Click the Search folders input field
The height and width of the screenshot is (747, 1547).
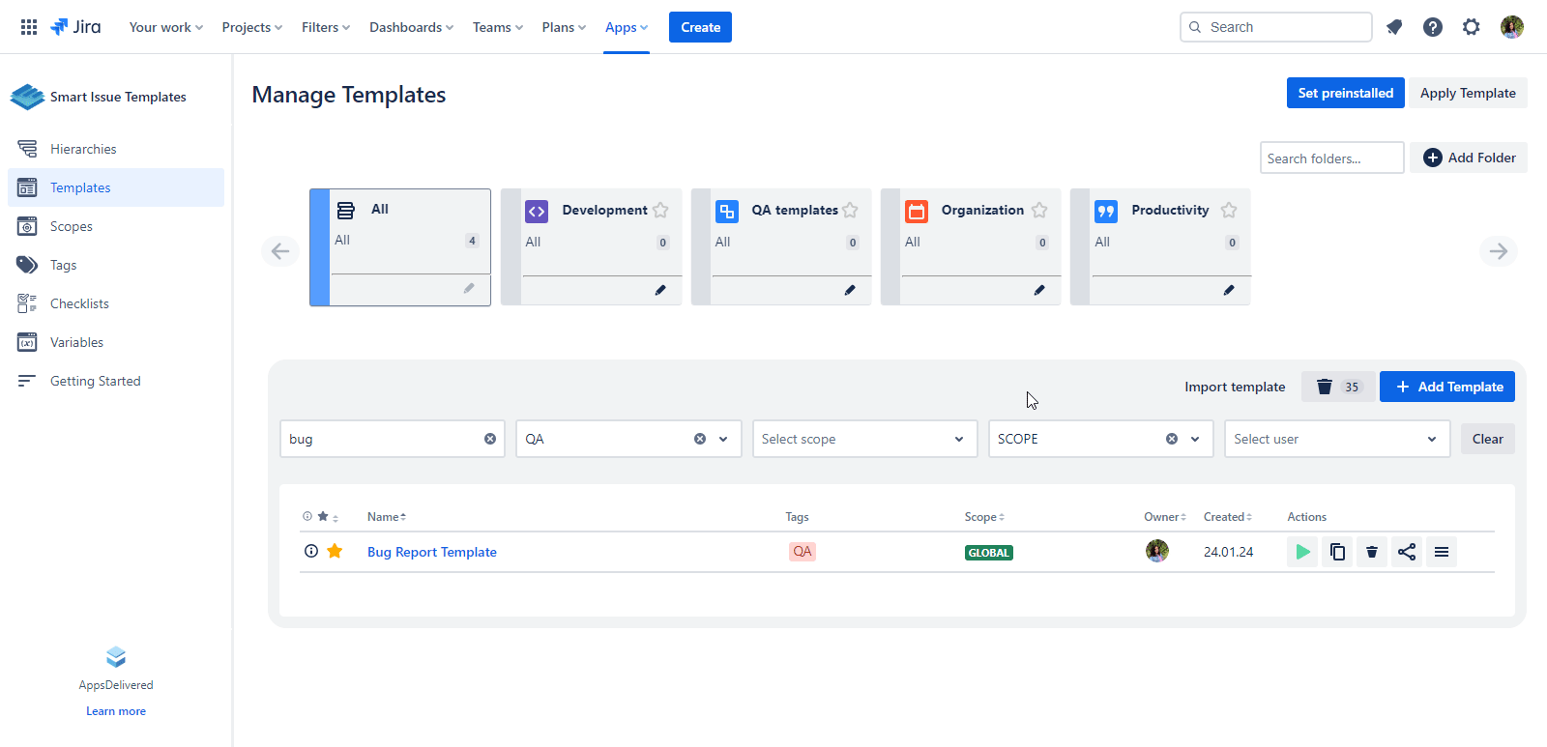[x=1331, y=158]
